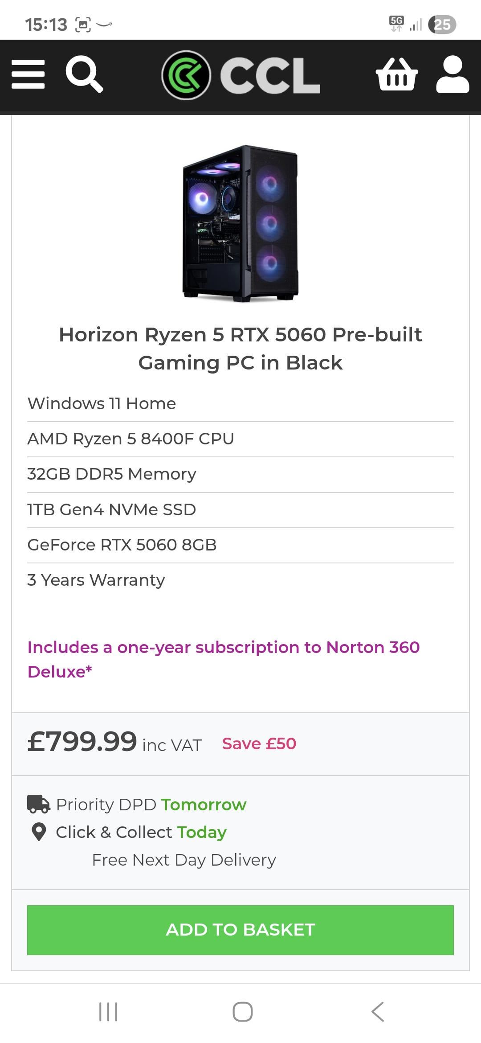Open Horizon Ryzen 5 RTX 5060 product title
481x1043 pixels.
[x=240, y=349]
